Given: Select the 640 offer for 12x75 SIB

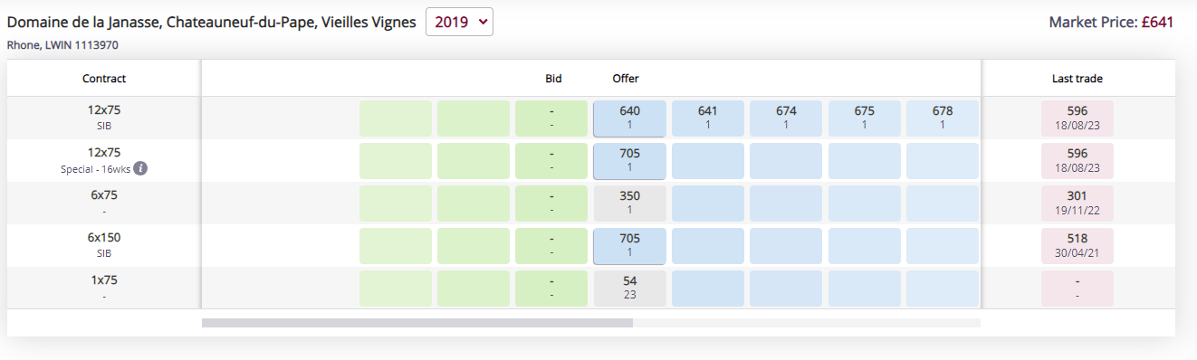Looking at the screenshot, I should coord(629,118).
